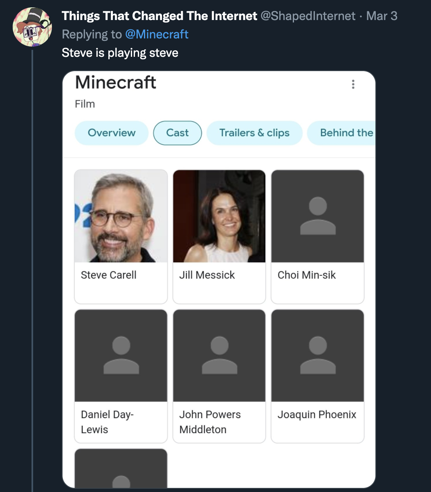Open the Trailers & clips tab
The image size is (431, 492).
click(254, 133)
